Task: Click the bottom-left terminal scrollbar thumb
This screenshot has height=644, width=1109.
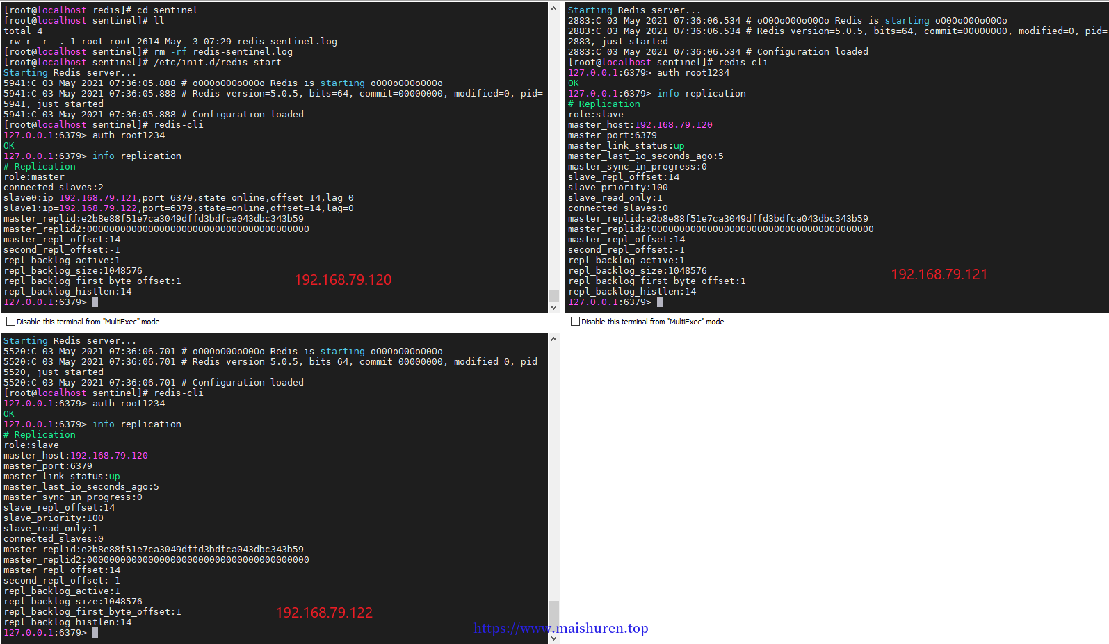Action: 553,616
